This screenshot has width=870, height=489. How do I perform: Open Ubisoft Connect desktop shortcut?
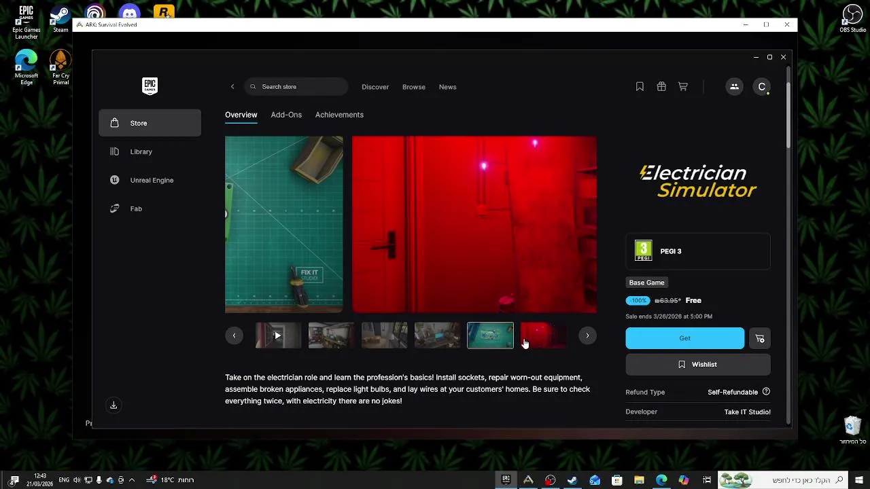95,12
